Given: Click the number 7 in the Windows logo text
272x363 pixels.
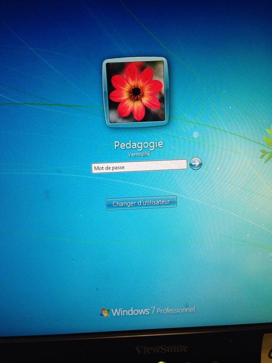Looking at the screenshot, I should 153,311.
